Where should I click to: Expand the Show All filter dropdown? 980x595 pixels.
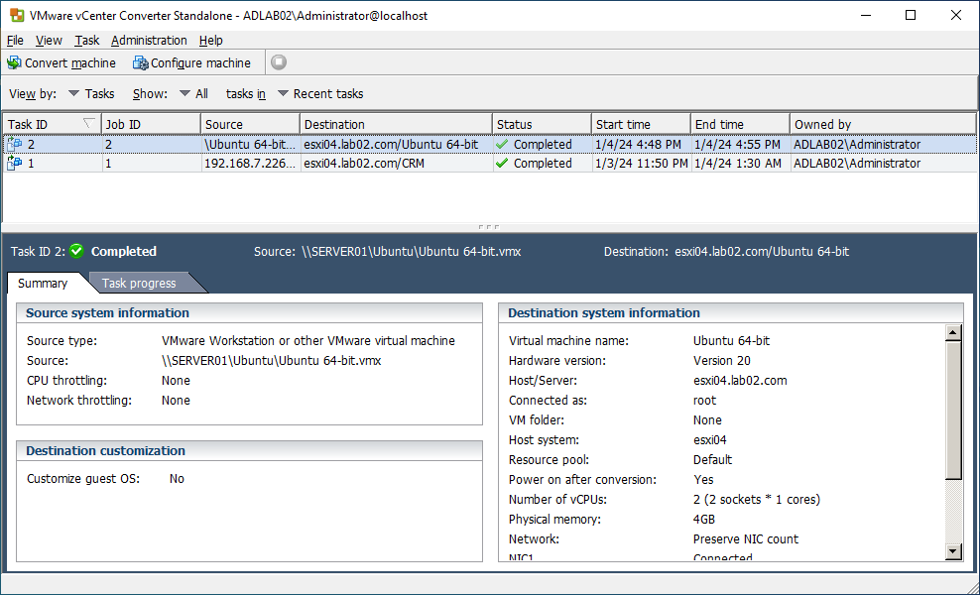(193, 94)
